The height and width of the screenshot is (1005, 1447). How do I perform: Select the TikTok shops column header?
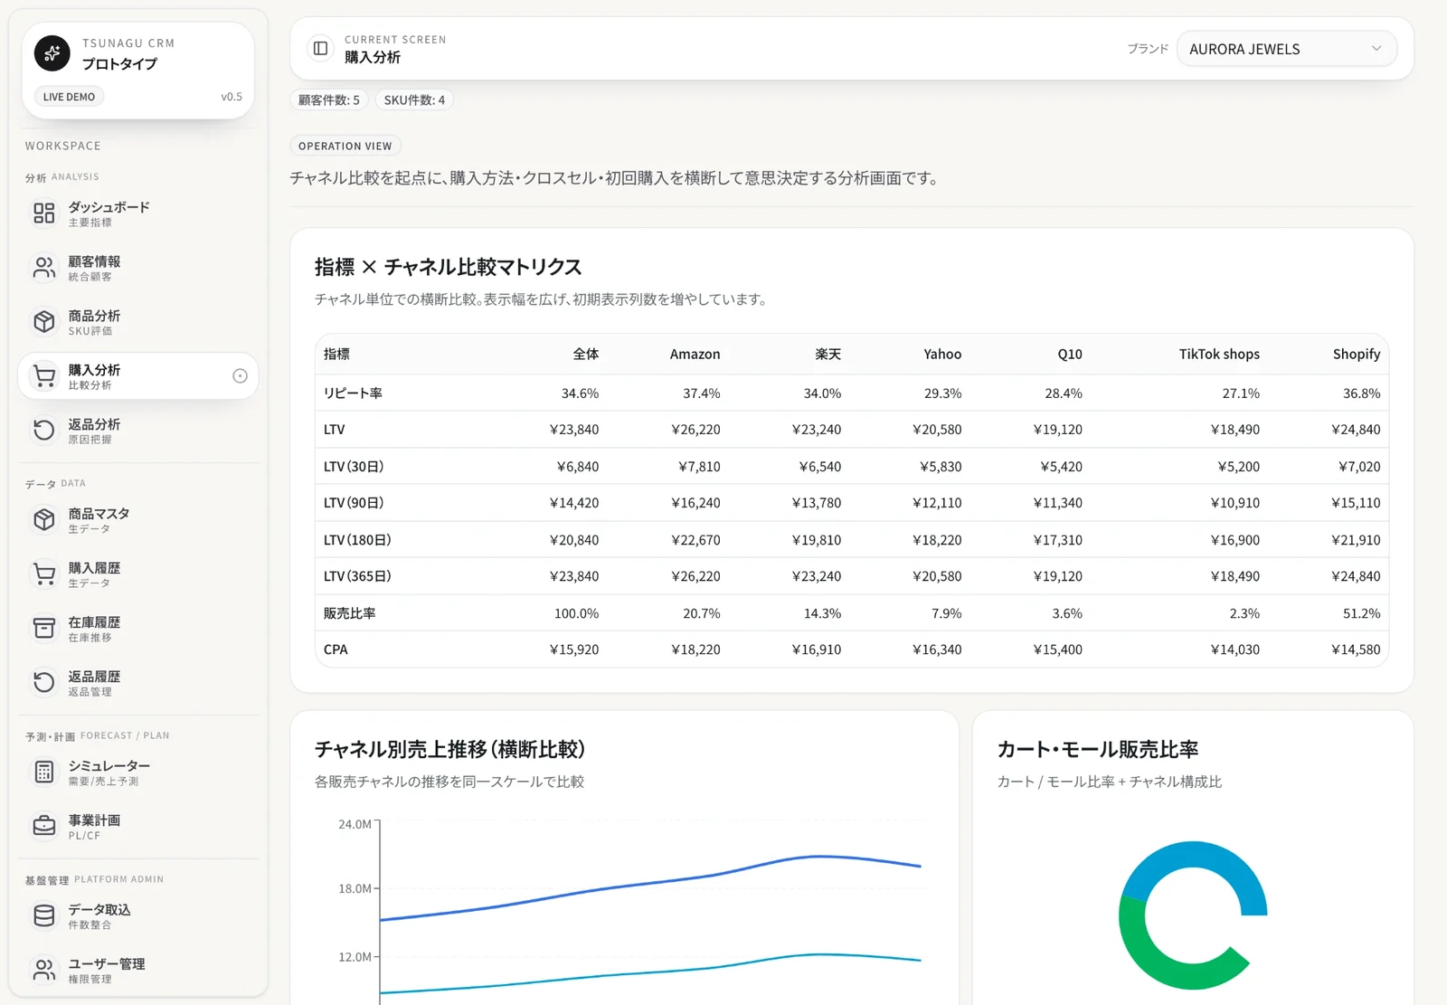click(x=1219, y=355)
